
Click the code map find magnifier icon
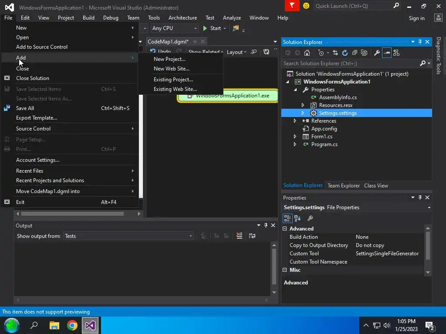coord(254,52)
